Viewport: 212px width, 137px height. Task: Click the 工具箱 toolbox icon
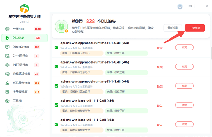[x=7, y=101]
